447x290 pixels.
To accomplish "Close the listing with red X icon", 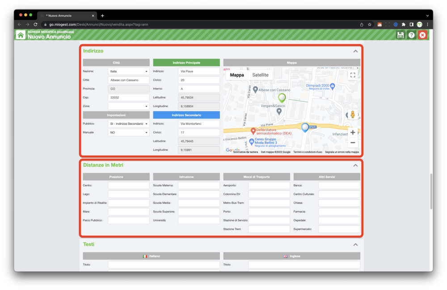I will click(x=422, y=35).
